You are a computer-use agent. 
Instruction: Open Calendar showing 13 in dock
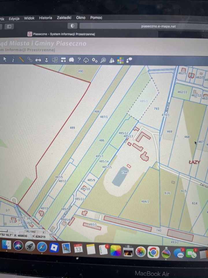click(78, 248)
